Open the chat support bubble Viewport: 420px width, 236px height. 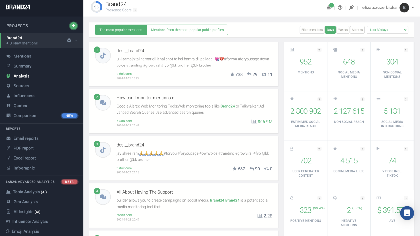[407, 213]
